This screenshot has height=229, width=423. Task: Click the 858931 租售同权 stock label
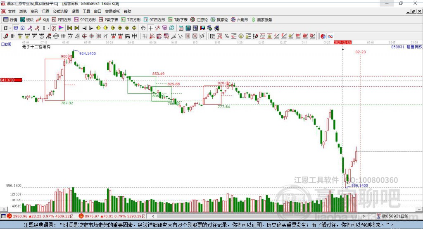point(407,47)
